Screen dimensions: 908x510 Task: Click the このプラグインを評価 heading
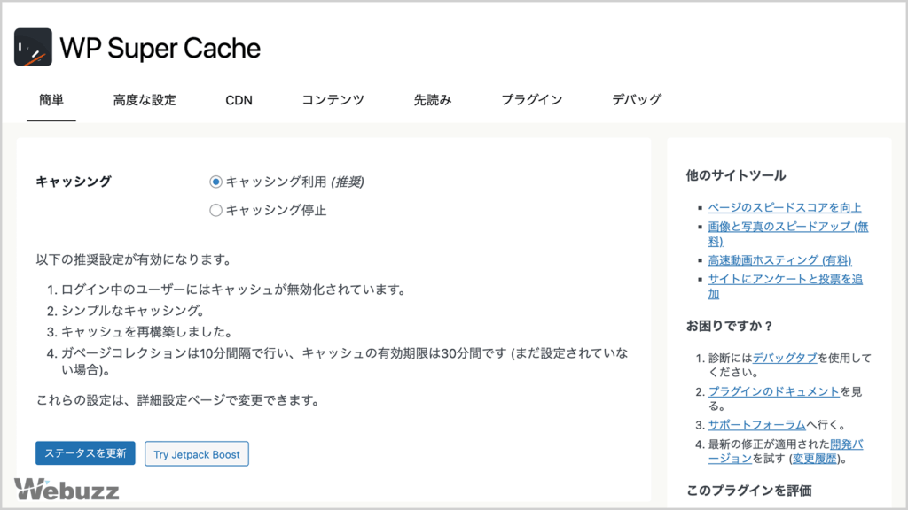click(748, 491)
